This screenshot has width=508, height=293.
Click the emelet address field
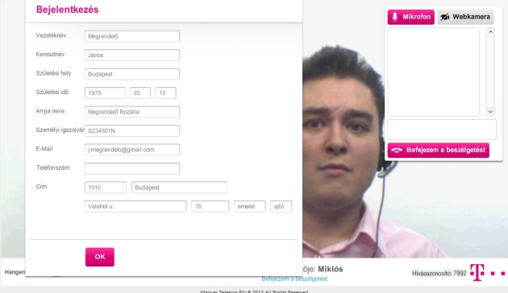point(249,206)
